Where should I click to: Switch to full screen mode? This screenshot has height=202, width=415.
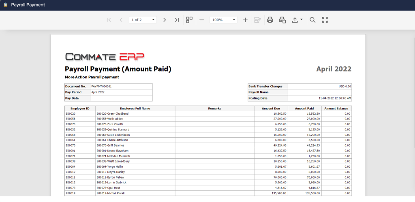coord(325,20)
